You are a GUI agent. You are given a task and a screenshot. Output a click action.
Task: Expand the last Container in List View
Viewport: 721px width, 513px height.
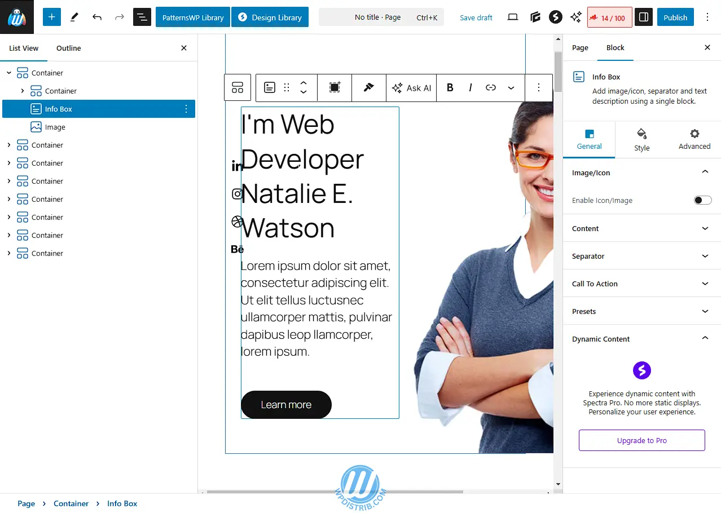[9, 253]
